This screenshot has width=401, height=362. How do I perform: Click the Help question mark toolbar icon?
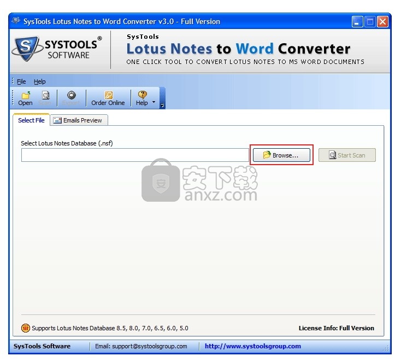(x=142, y=95)
